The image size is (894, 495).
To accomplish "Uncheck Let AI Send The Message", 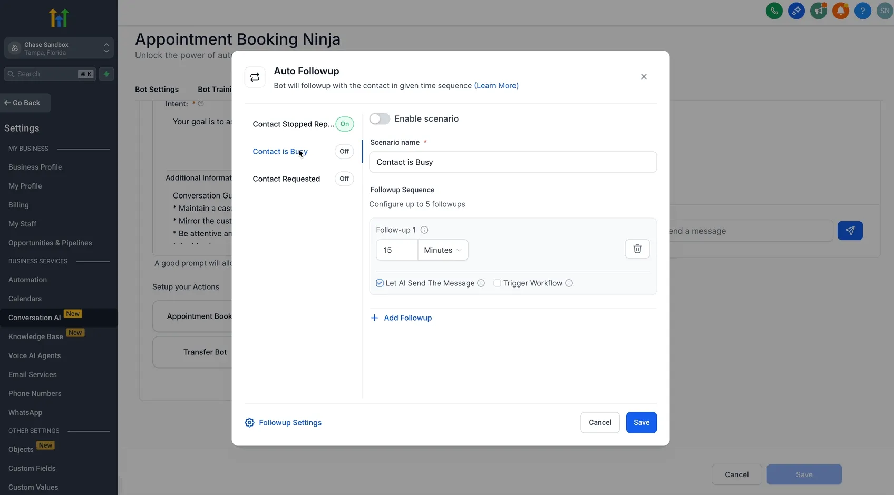I will click(380, 283).
